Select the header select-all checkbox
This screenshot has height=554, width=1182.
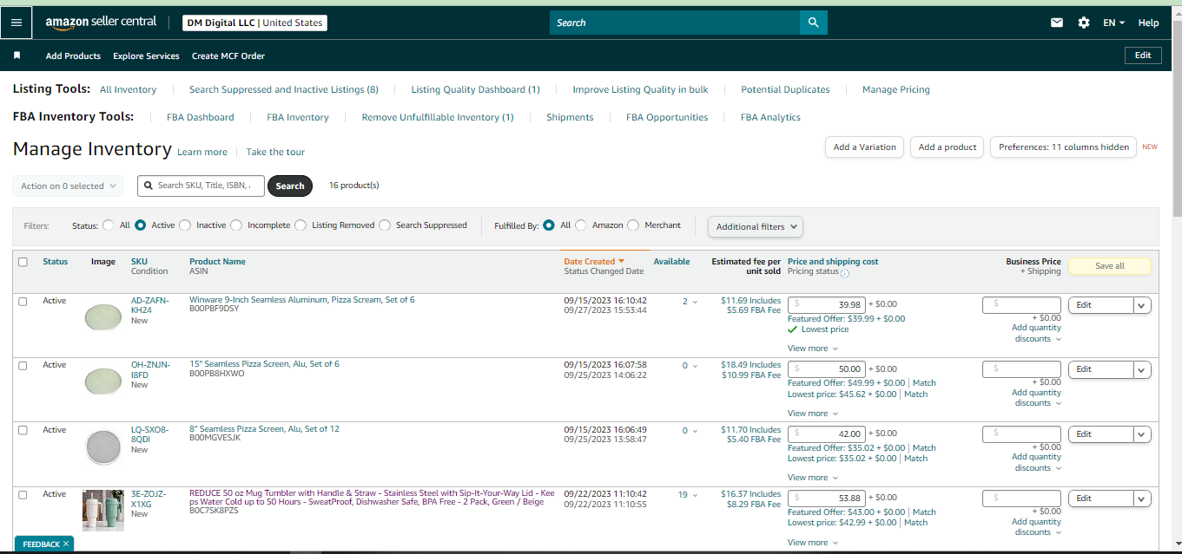tap(23, 262)
